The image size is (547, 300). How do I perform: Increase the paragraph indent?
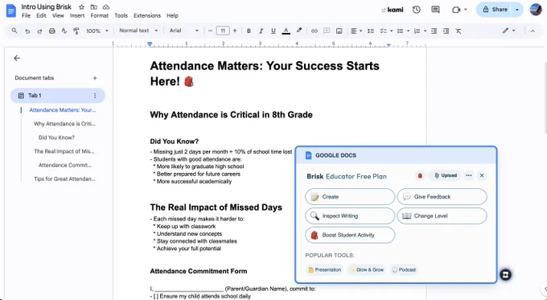click(x=446, y=31)
